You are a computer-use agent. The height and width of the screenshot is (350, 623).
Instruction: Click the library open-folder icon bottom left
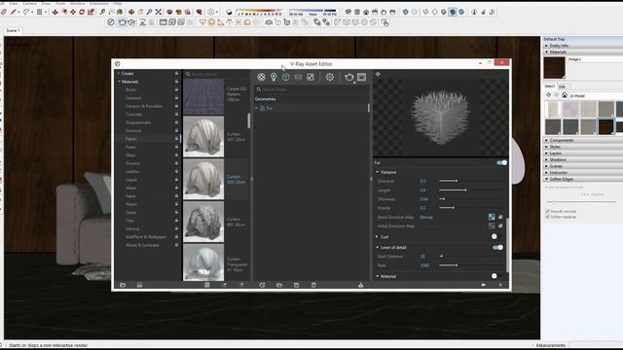[123, 285]
